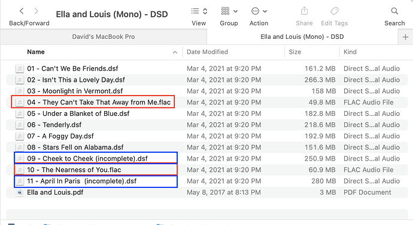This screenshot has height=225, width=413.
Task: Go back with the Back arrow
Action: [x=22, y=11]
